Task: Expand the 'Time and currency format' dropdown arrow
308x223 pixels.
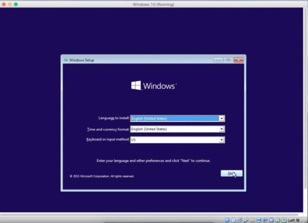Action: click(x=222, y=129)
